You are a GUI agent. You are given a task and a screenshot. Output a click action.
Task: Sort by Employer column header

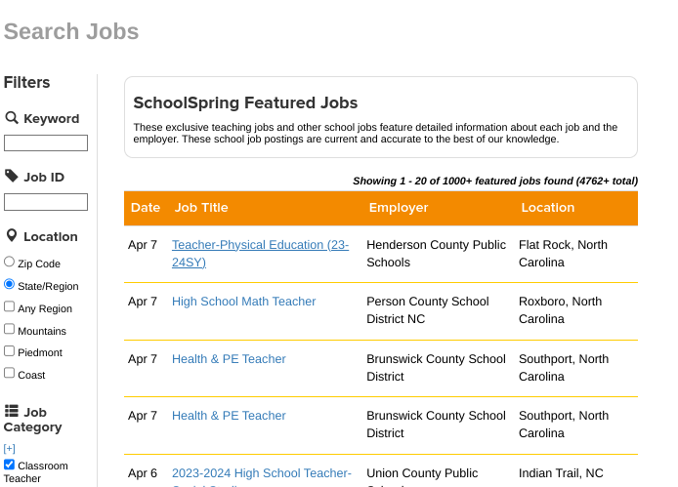tap(399, 208)
